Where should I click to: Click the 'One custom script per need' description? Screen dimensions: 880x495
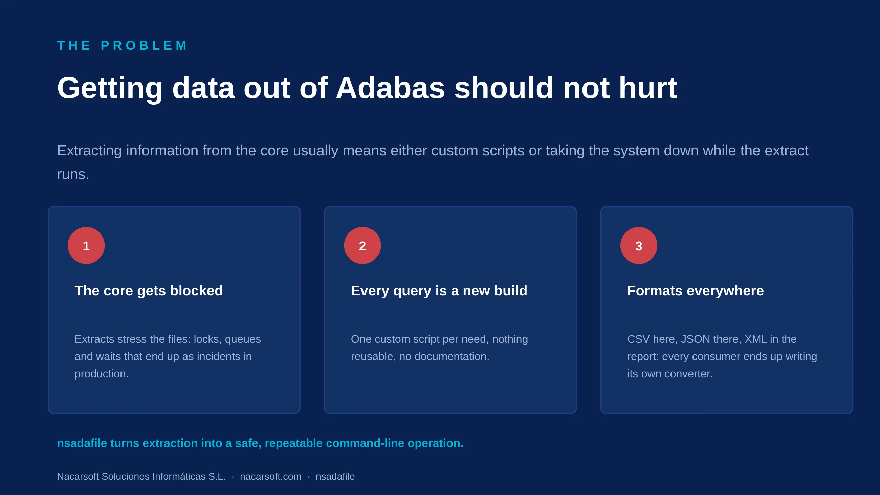pyautogui.click(x=439, y=348)
